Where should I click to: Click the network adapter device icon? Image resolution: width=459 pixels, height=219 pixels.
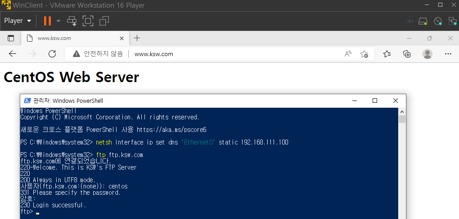coord(453,21)
